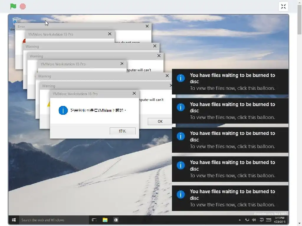Click the 好的 button in VMware dialog
The width and height of the screenshot is (302, 226).
coord(122,131)
